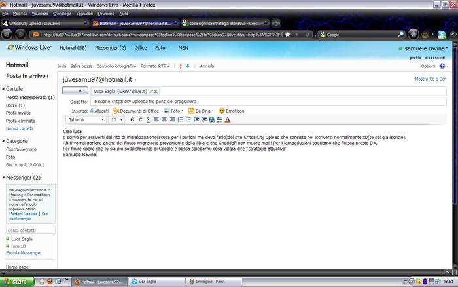The height and width of the screenshot is (287, 458).
Task: Go forward in Firefox
Action: tap(20, 34)
